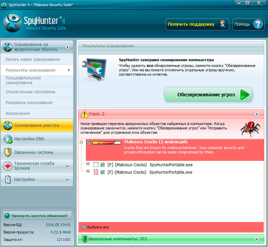Click the Получить поддержку button
Image resolution: width=268 pixels, height=247 pixels.
pos(191,24)
